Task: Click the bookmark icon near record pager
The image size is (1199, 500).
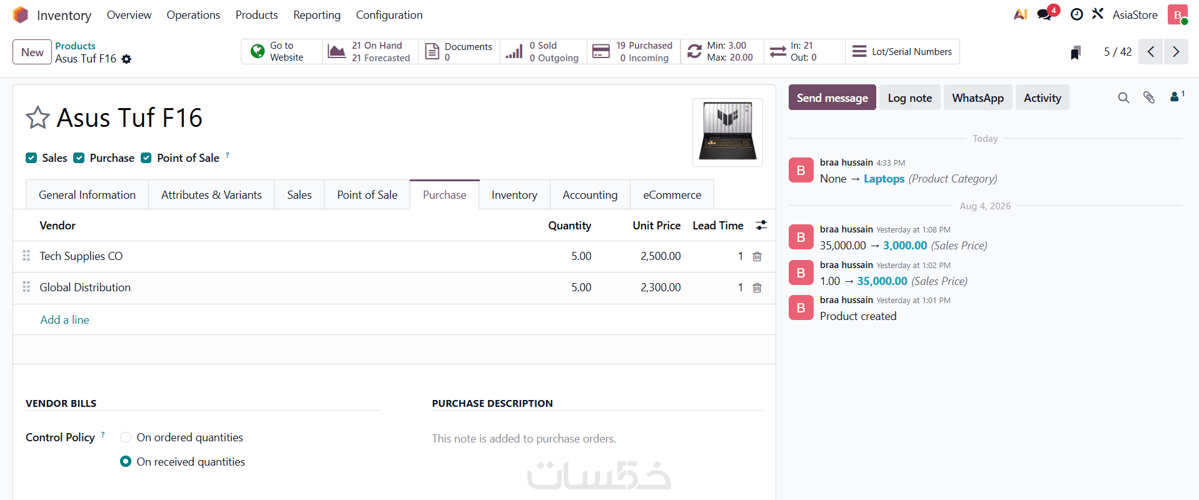Action: (x=1076, y=52)
